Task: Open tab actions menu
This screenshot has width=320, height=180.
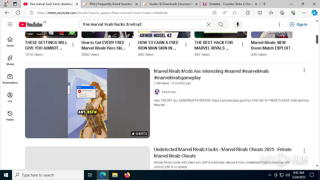Action: pos(15,4)
